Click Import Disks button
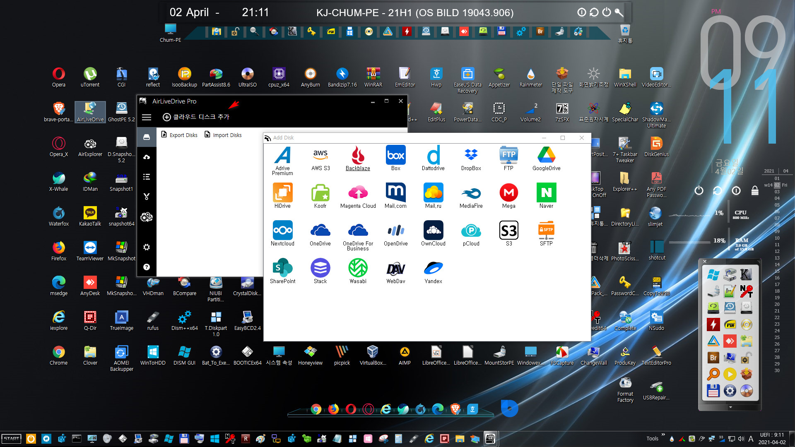Image resolution: width=795 pixels, height=447 pixels. tap(223, 135)
